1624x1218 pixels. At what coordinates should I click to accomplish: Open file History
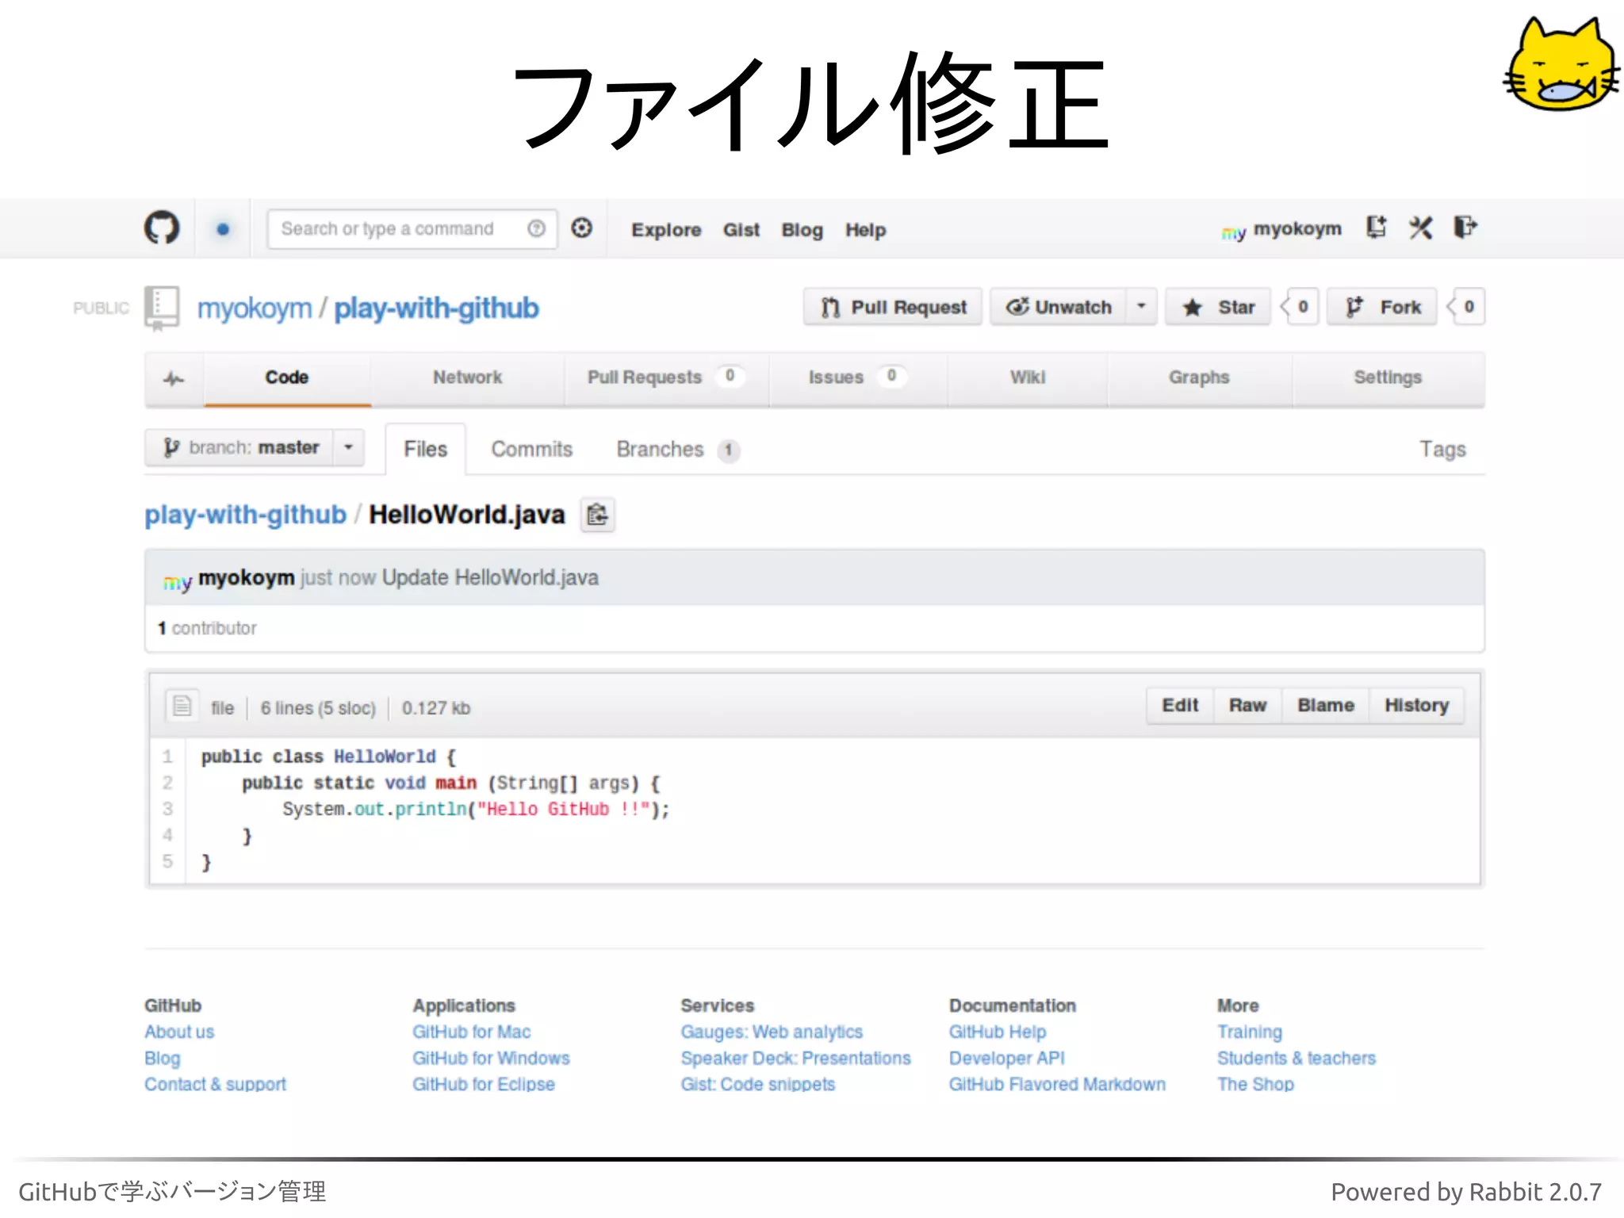1416,705
